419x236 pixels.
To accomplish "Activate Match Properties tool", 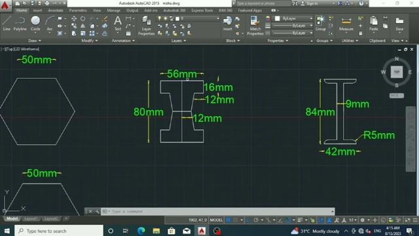I will tap(255, 26).
